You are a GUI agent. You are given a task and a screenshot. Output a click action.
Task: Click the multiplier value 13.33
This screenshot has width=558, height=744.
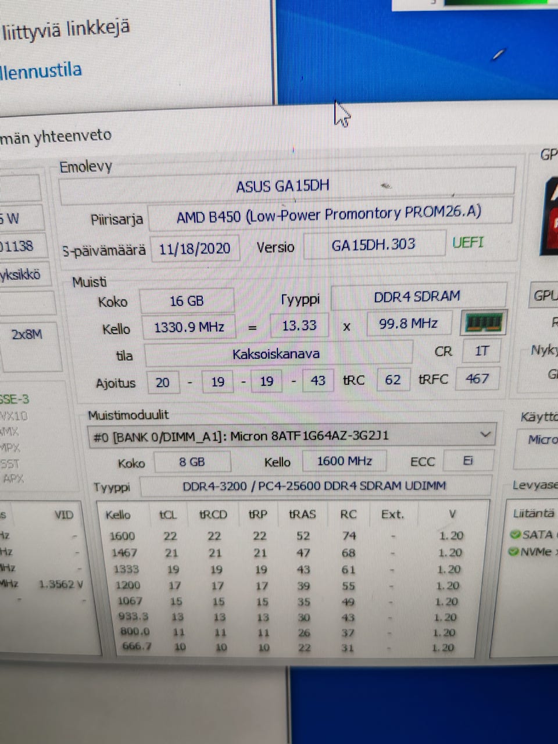[x=299, y=325]
